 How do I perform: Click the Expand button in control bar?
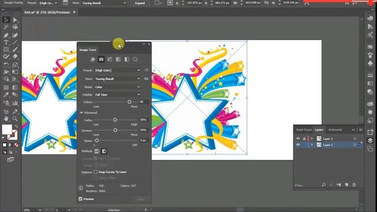(x=140, y=3)
